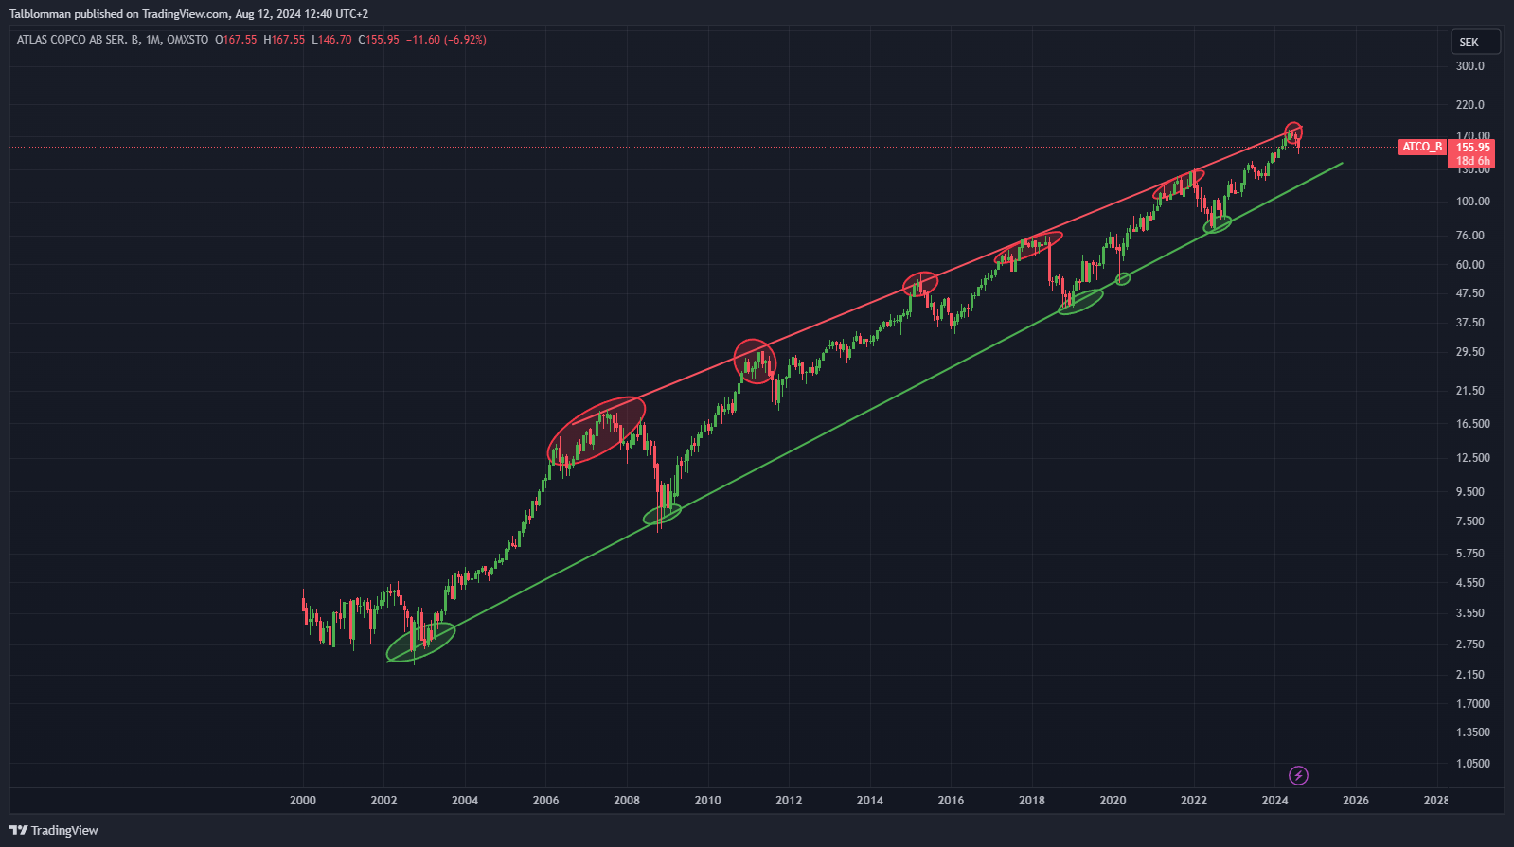The width and height of the screenshot is (1514, 847).
Task: Click the 2.150 price axis label
Action: tap(1470, 675)
